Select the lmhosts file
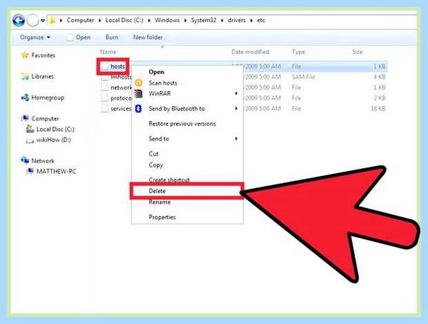Image resolution: width=428 pixels, height=324 pixels. [121, 77]
